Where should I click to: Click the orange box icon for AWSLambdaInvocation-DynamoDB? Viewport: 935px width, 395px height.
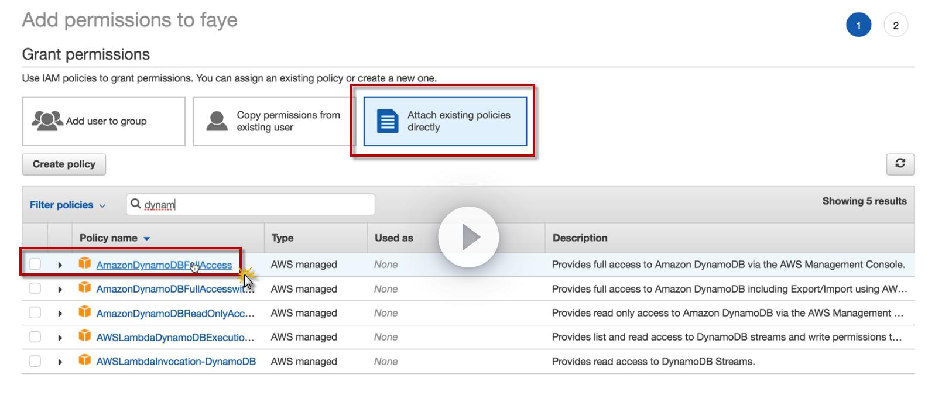[85, 360]
